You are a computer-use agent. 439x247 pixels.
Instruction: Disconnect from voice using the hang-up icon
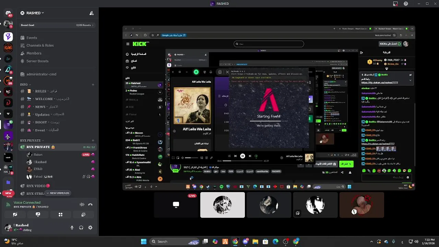pyautogui.click(x=90, y=204)
